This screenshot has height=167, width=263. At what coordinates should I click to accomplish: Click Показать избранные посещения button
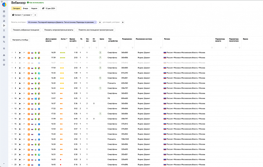(26, 30)
